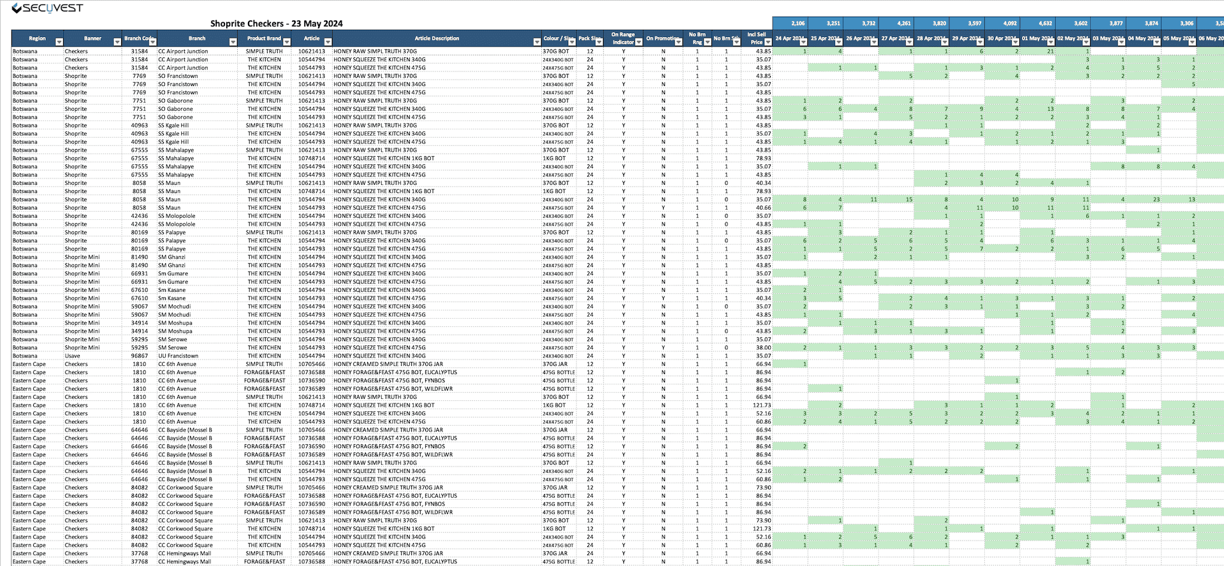This screenshot has height=566, width=1224.
Task: Open the Region column filter dropdown
Action: click(59, 42)
